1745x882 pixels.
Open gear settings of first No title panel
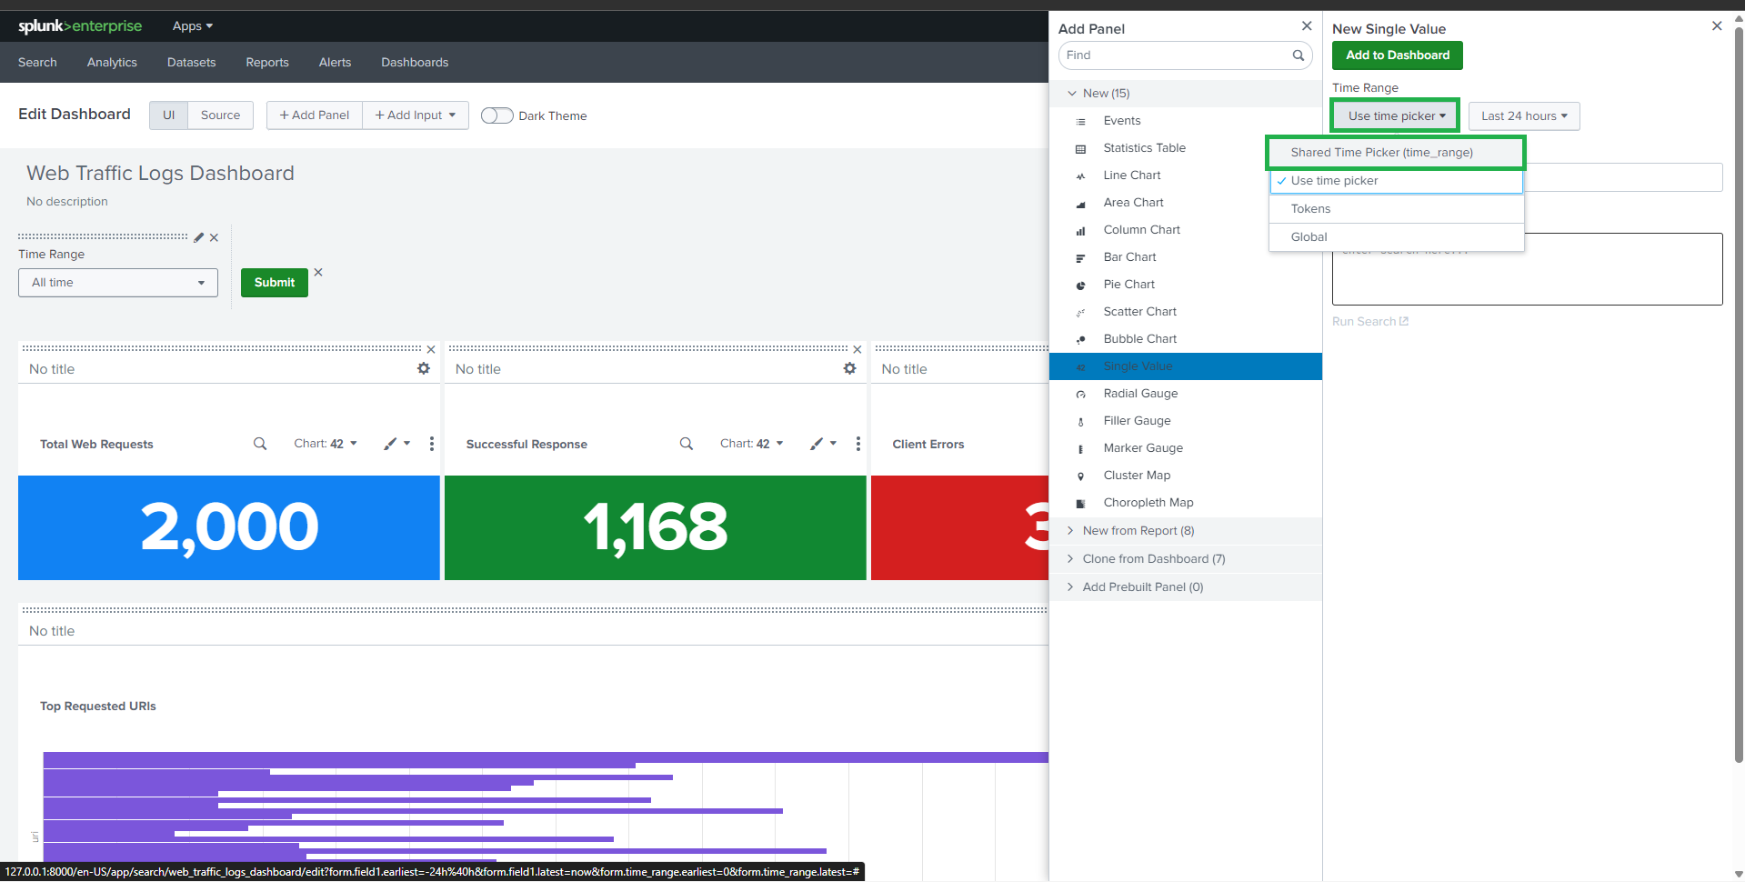(424, 368)
